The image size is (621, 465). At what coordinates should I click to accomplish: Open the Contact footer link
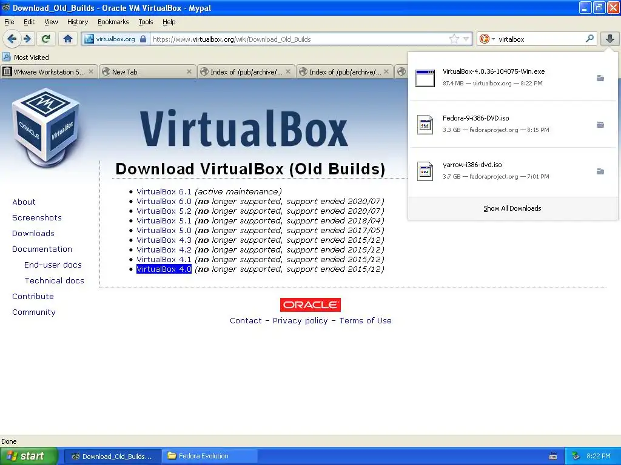click(246, 321)
